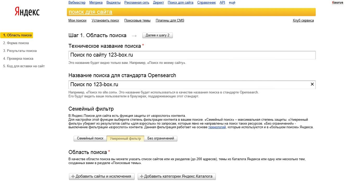Go to Мои поиски tab
This screenshot has height=189, width=347.
77,21
